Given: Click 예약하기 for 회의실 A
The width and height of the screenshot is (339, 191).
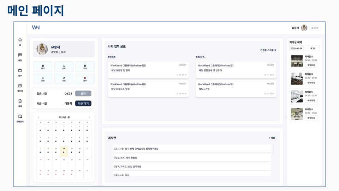Looking at the screenshot, I should click(311, 65).
